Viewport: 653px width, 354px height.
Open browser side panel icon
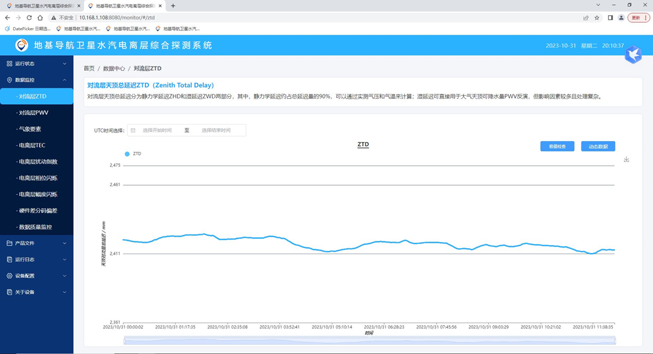pos(610,18)
